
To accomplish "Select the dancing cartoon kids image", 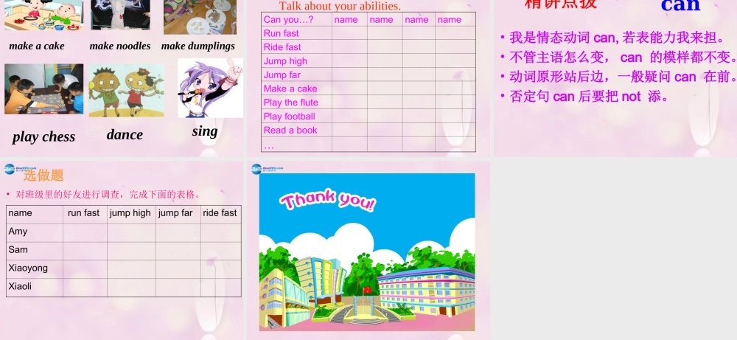I will point(127,91).
